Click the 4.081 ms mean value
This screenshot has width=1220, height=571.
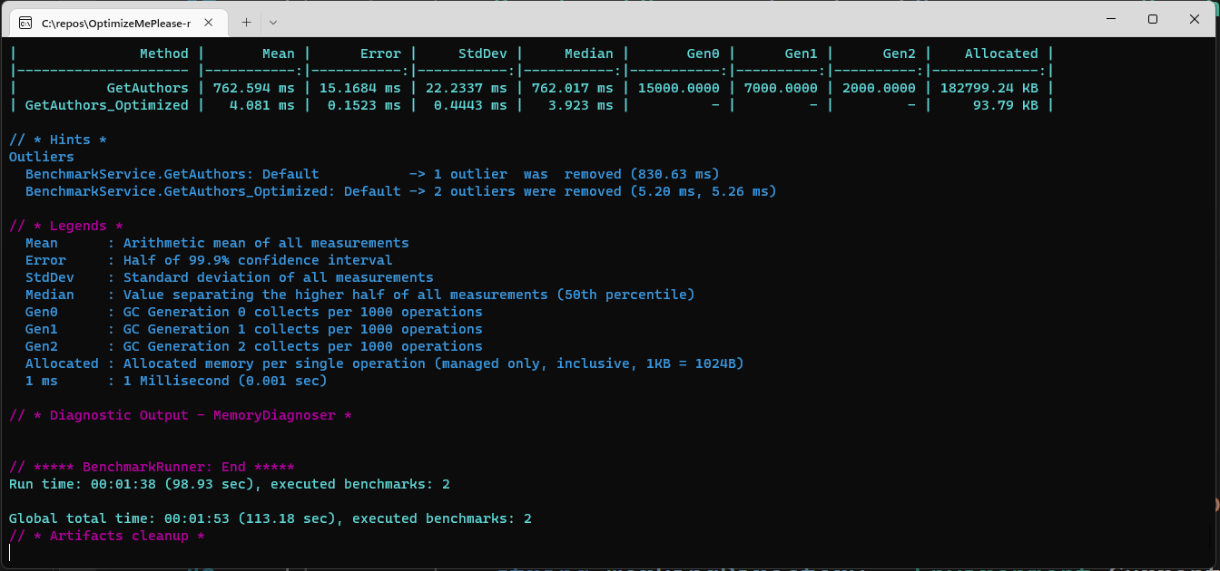[x=262, y=105]
